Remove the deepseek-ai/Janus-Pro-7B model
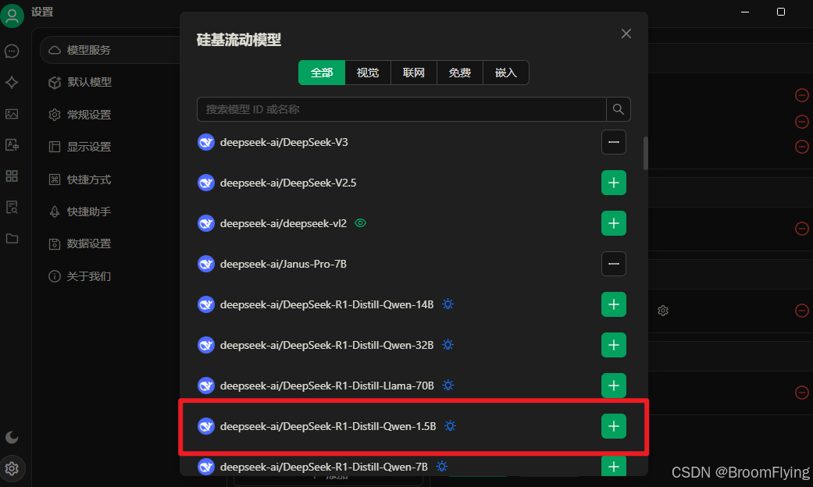The width and height of the screenshot is (813, 487). [613, 264]
